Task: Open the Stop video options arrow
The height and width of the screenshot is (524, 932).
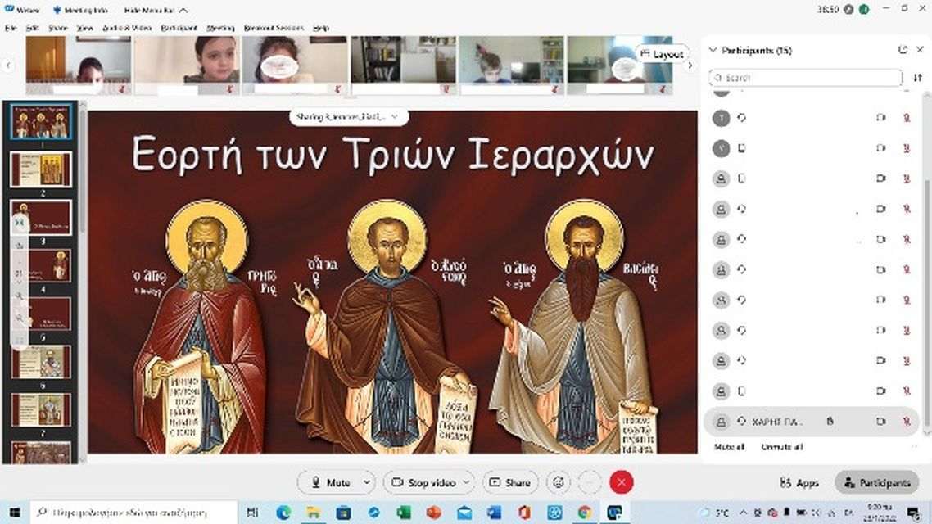Action: coord(467,482)
